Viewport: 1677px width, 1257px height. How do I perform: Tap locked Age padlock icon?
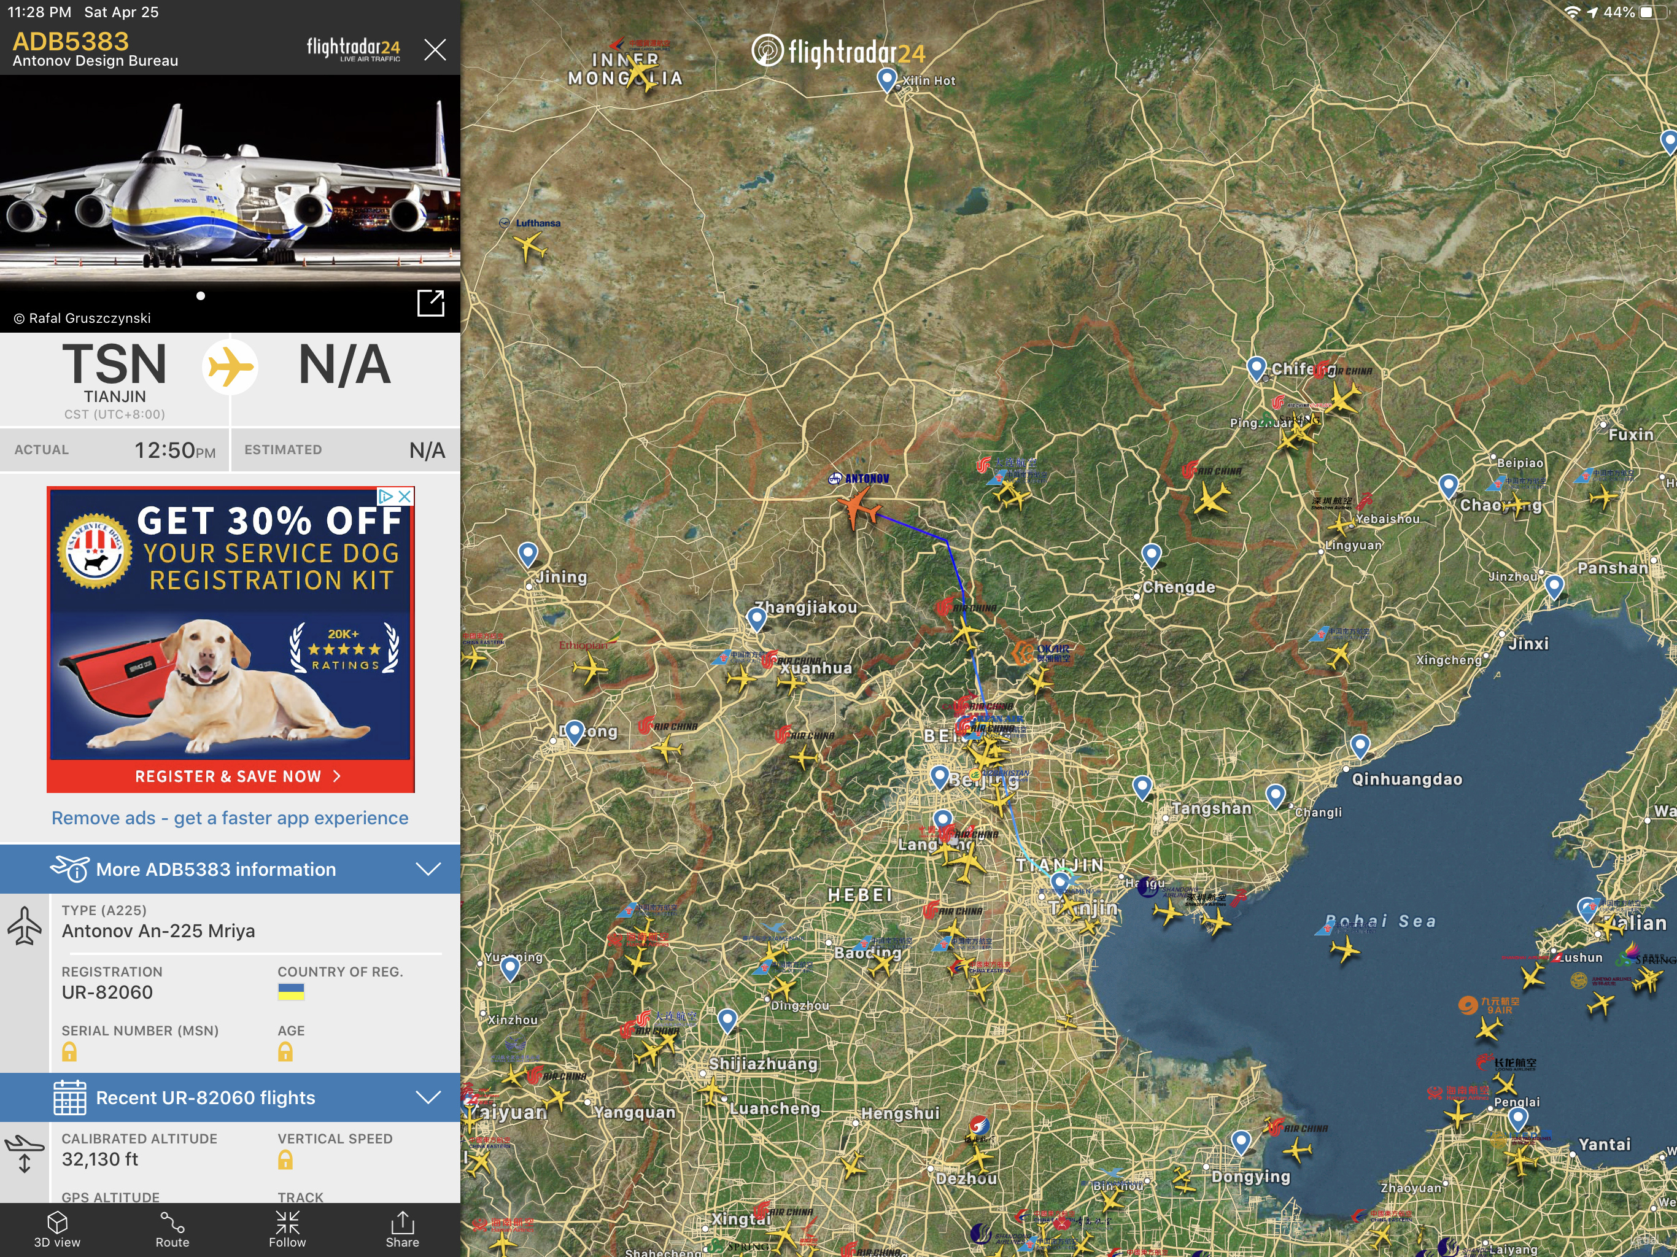285,1051
